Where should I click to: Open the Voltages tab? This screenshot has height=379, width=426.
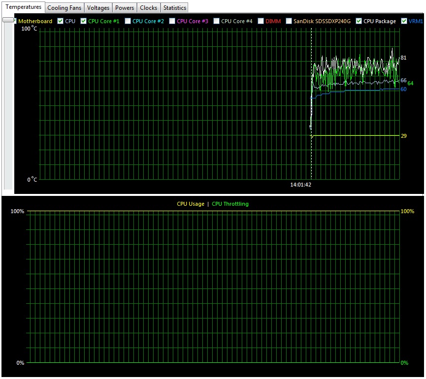98,8
